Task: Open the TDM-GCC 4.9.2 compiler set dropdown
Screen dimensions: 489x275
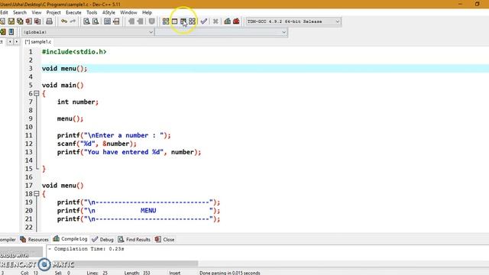Action: click(293, 21)
